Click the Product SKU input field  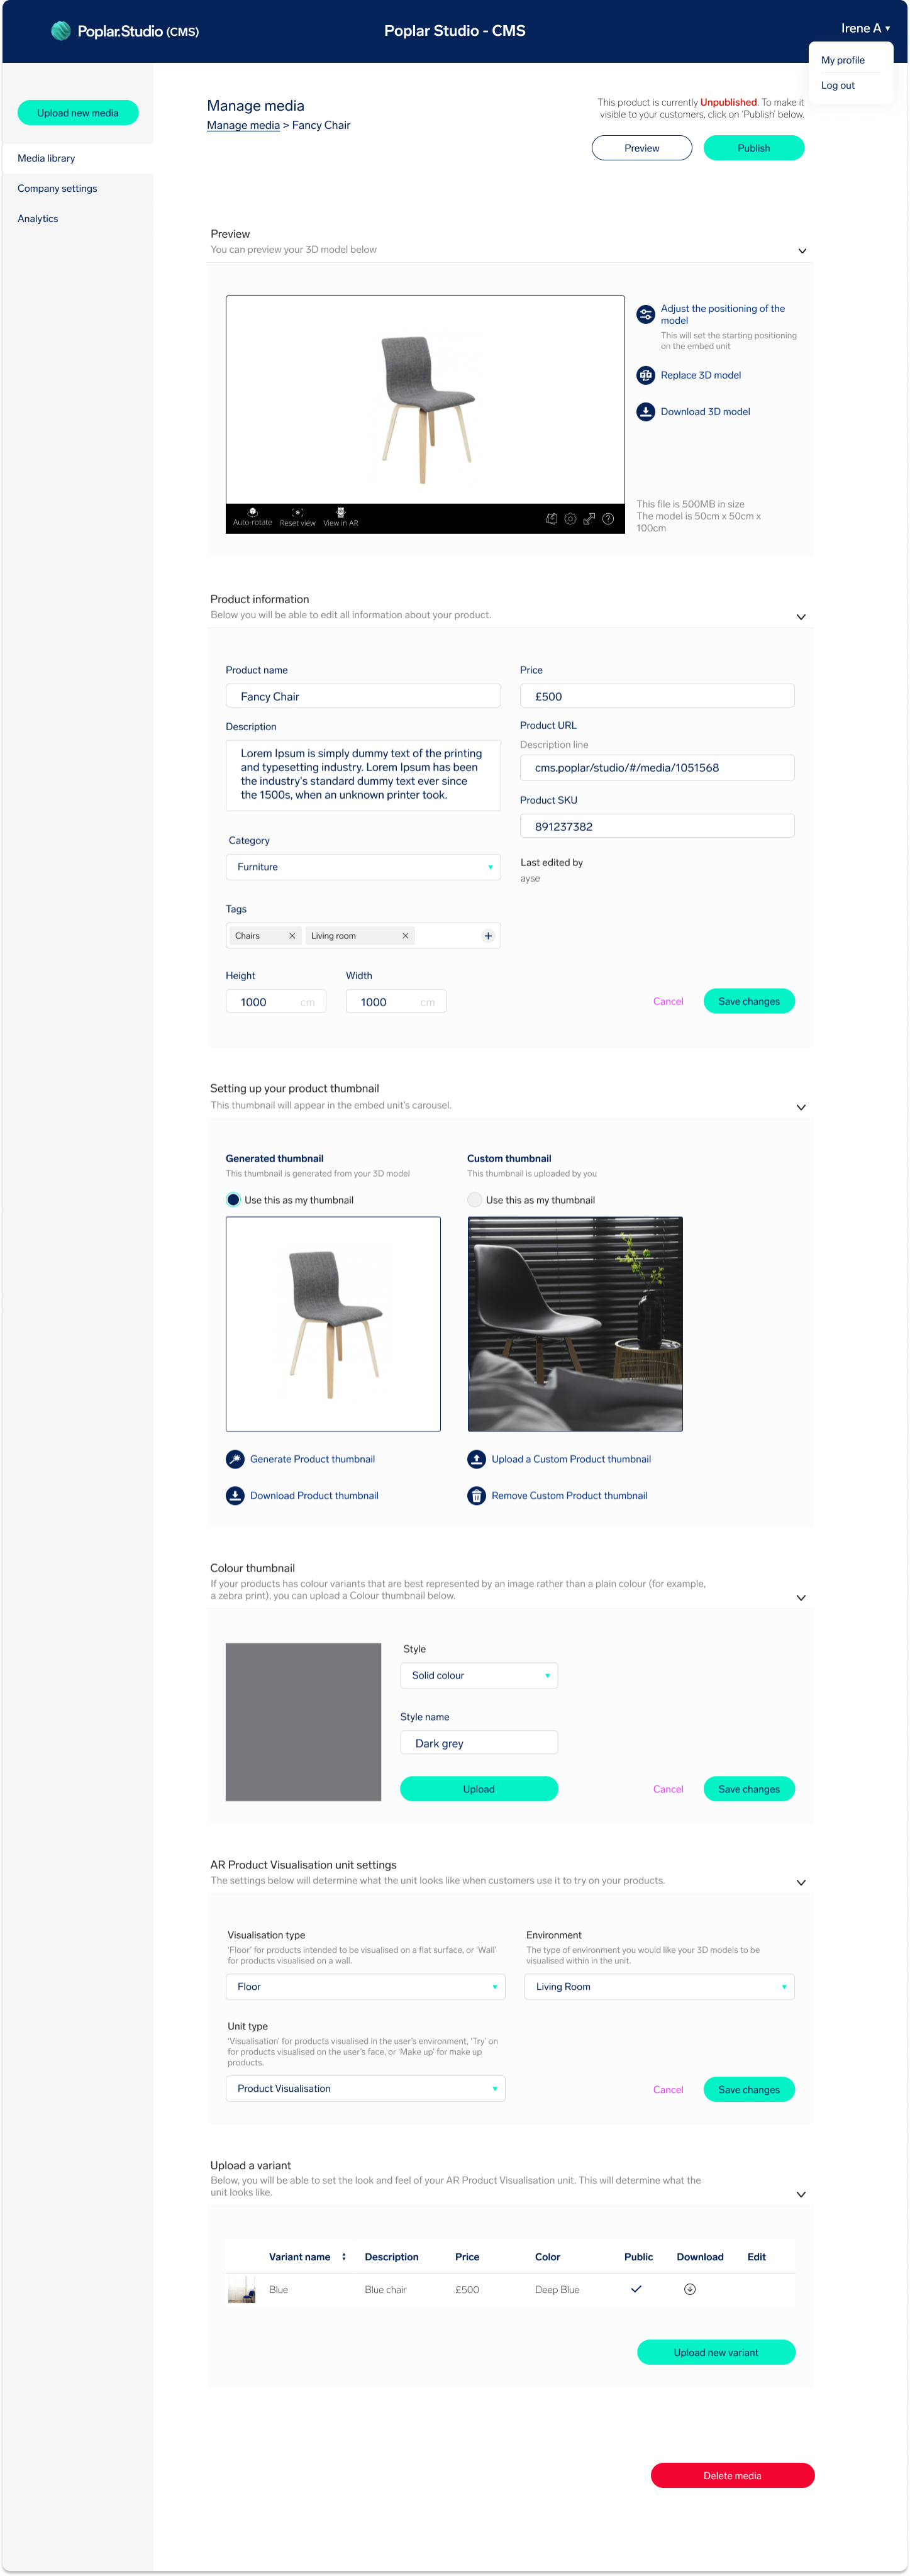657,826
